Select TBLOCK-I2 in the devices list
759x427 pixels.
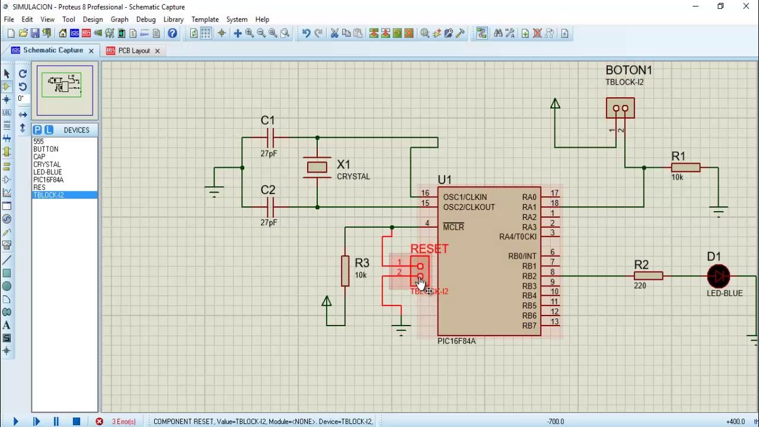65,195
